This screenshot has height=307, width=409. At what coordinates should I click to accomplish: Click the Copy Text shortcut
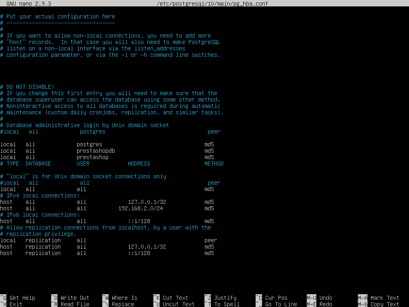[384, 304]
